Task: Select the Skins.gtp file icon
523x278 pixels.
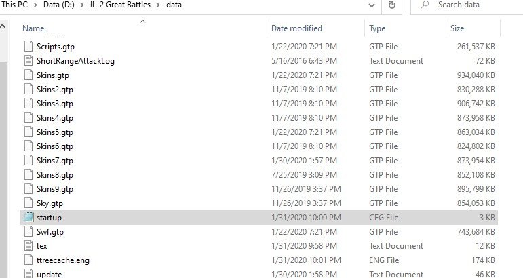Action: point(28,75)
